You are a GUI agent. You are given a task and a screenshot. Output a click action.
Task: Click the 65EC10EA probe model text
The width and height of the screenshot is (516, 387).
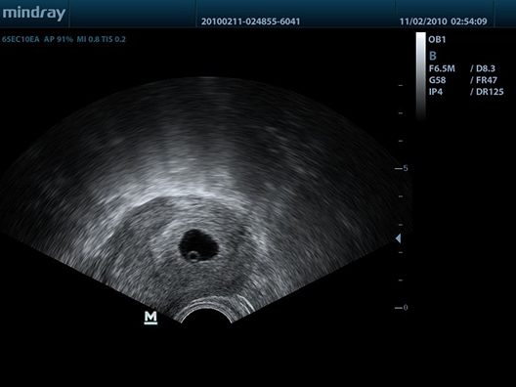click(x=21, y=39)
